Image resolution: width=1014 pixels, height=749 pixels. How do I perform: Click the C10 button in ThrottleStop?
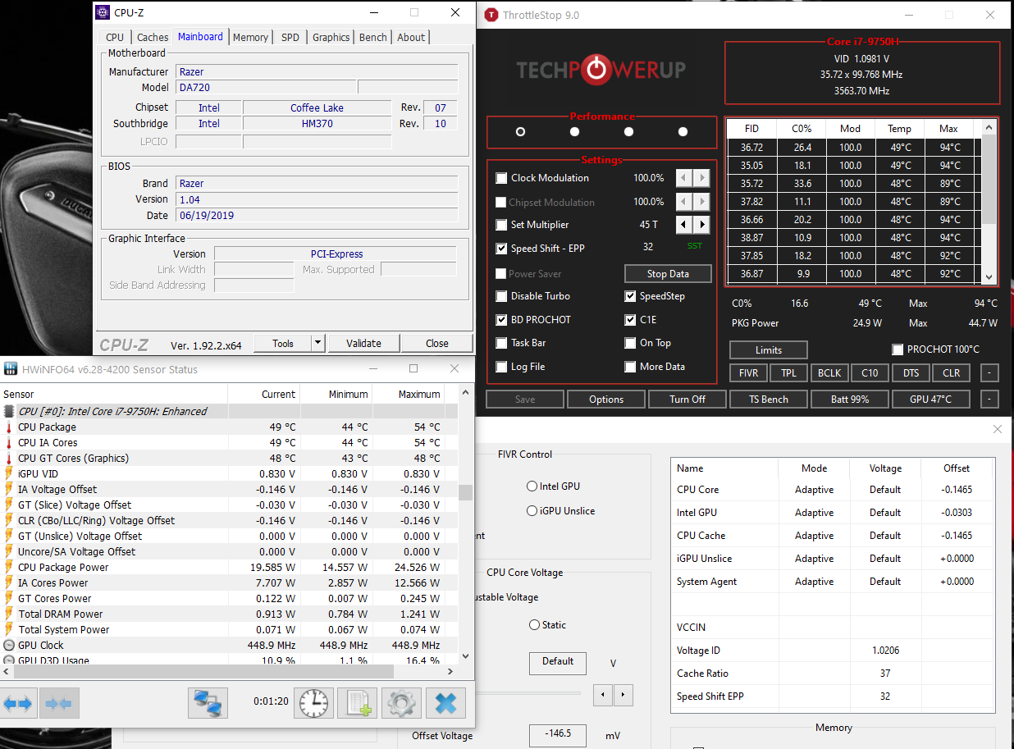[870, 373]
